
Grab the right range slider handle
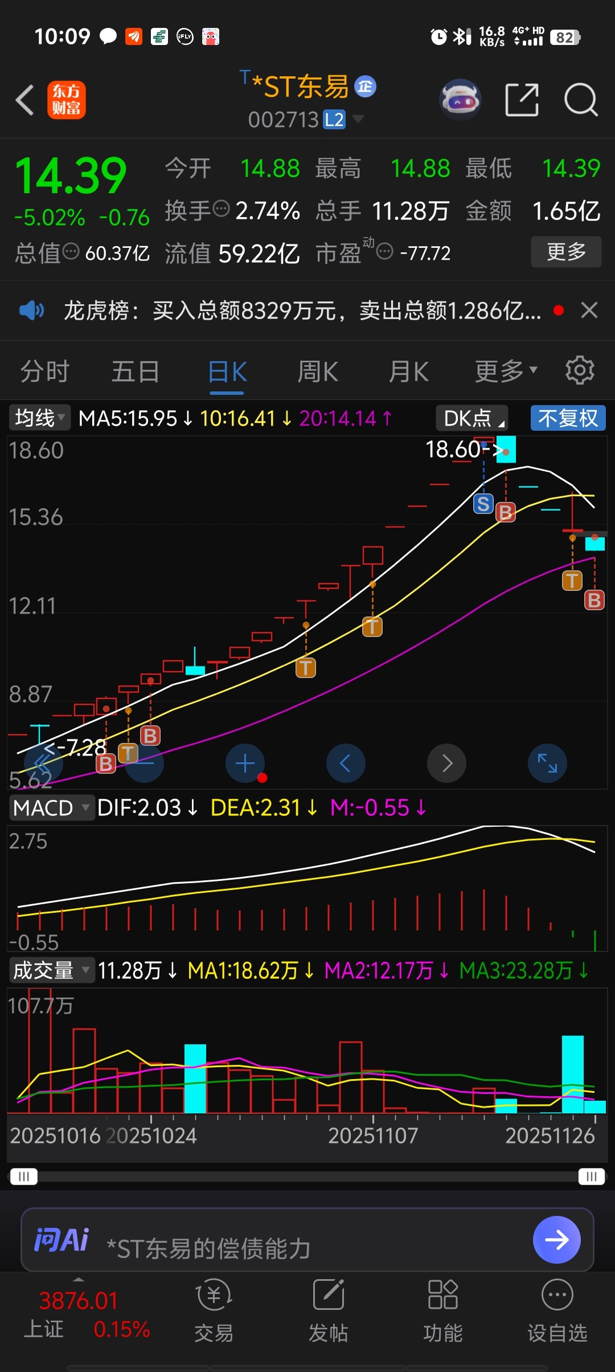click(x=591, y=1177)
